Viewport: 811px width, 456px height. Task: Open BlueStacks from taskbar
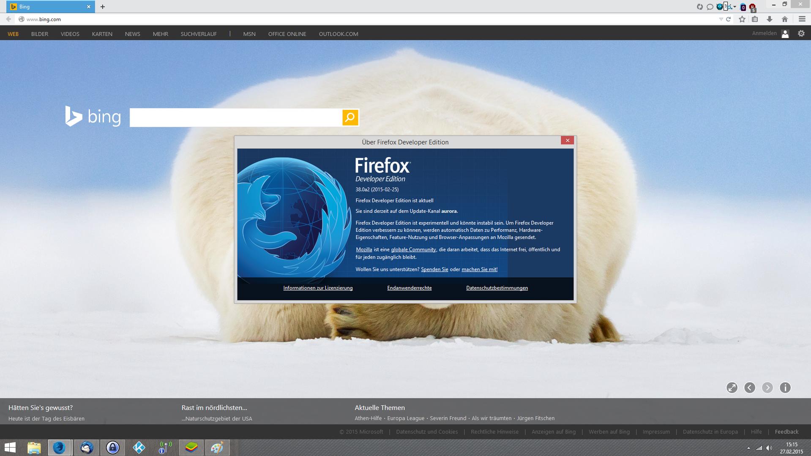pos(191,448)
